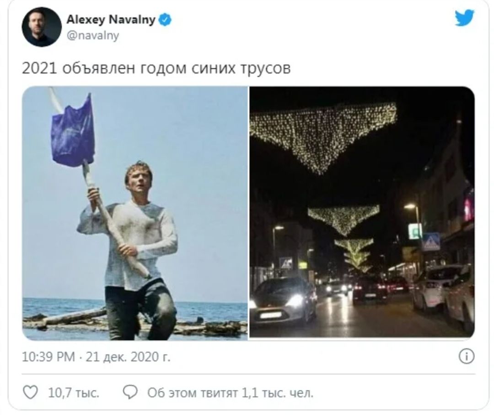Select tweet text '2021 объявлен годом синих трусов'
Screen dimensions: 494x415
pos(156,68)
